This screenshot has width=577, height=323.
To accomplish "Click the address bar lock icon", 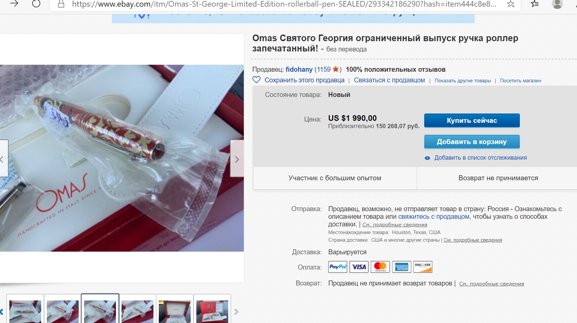I will tap(61, 4).
